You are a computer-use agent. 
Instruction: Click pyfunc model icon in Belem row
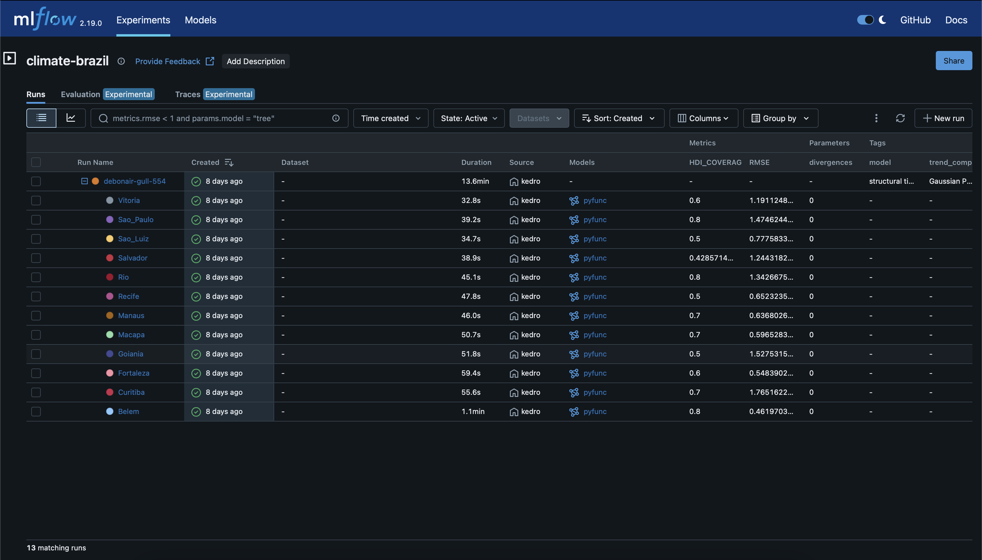[574, 412]
